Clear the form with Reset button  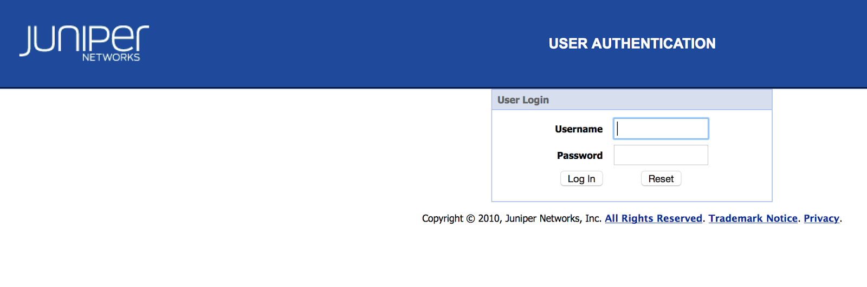(661, 179)
